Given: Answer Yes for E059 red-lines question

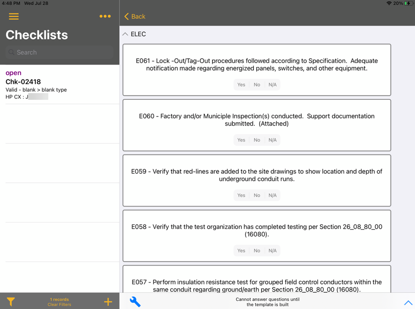Looking at the screenshot, I should point(241,195).
